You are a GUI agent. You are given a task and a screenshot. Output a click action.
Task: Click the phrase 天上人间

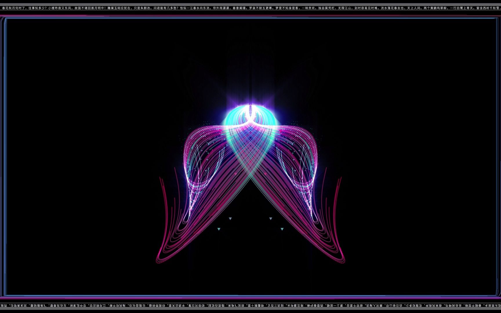click(414, 8)
